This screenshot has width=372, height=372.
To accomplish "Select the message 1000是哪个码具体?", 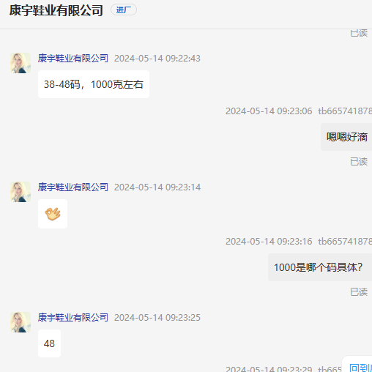I will 320,267.
